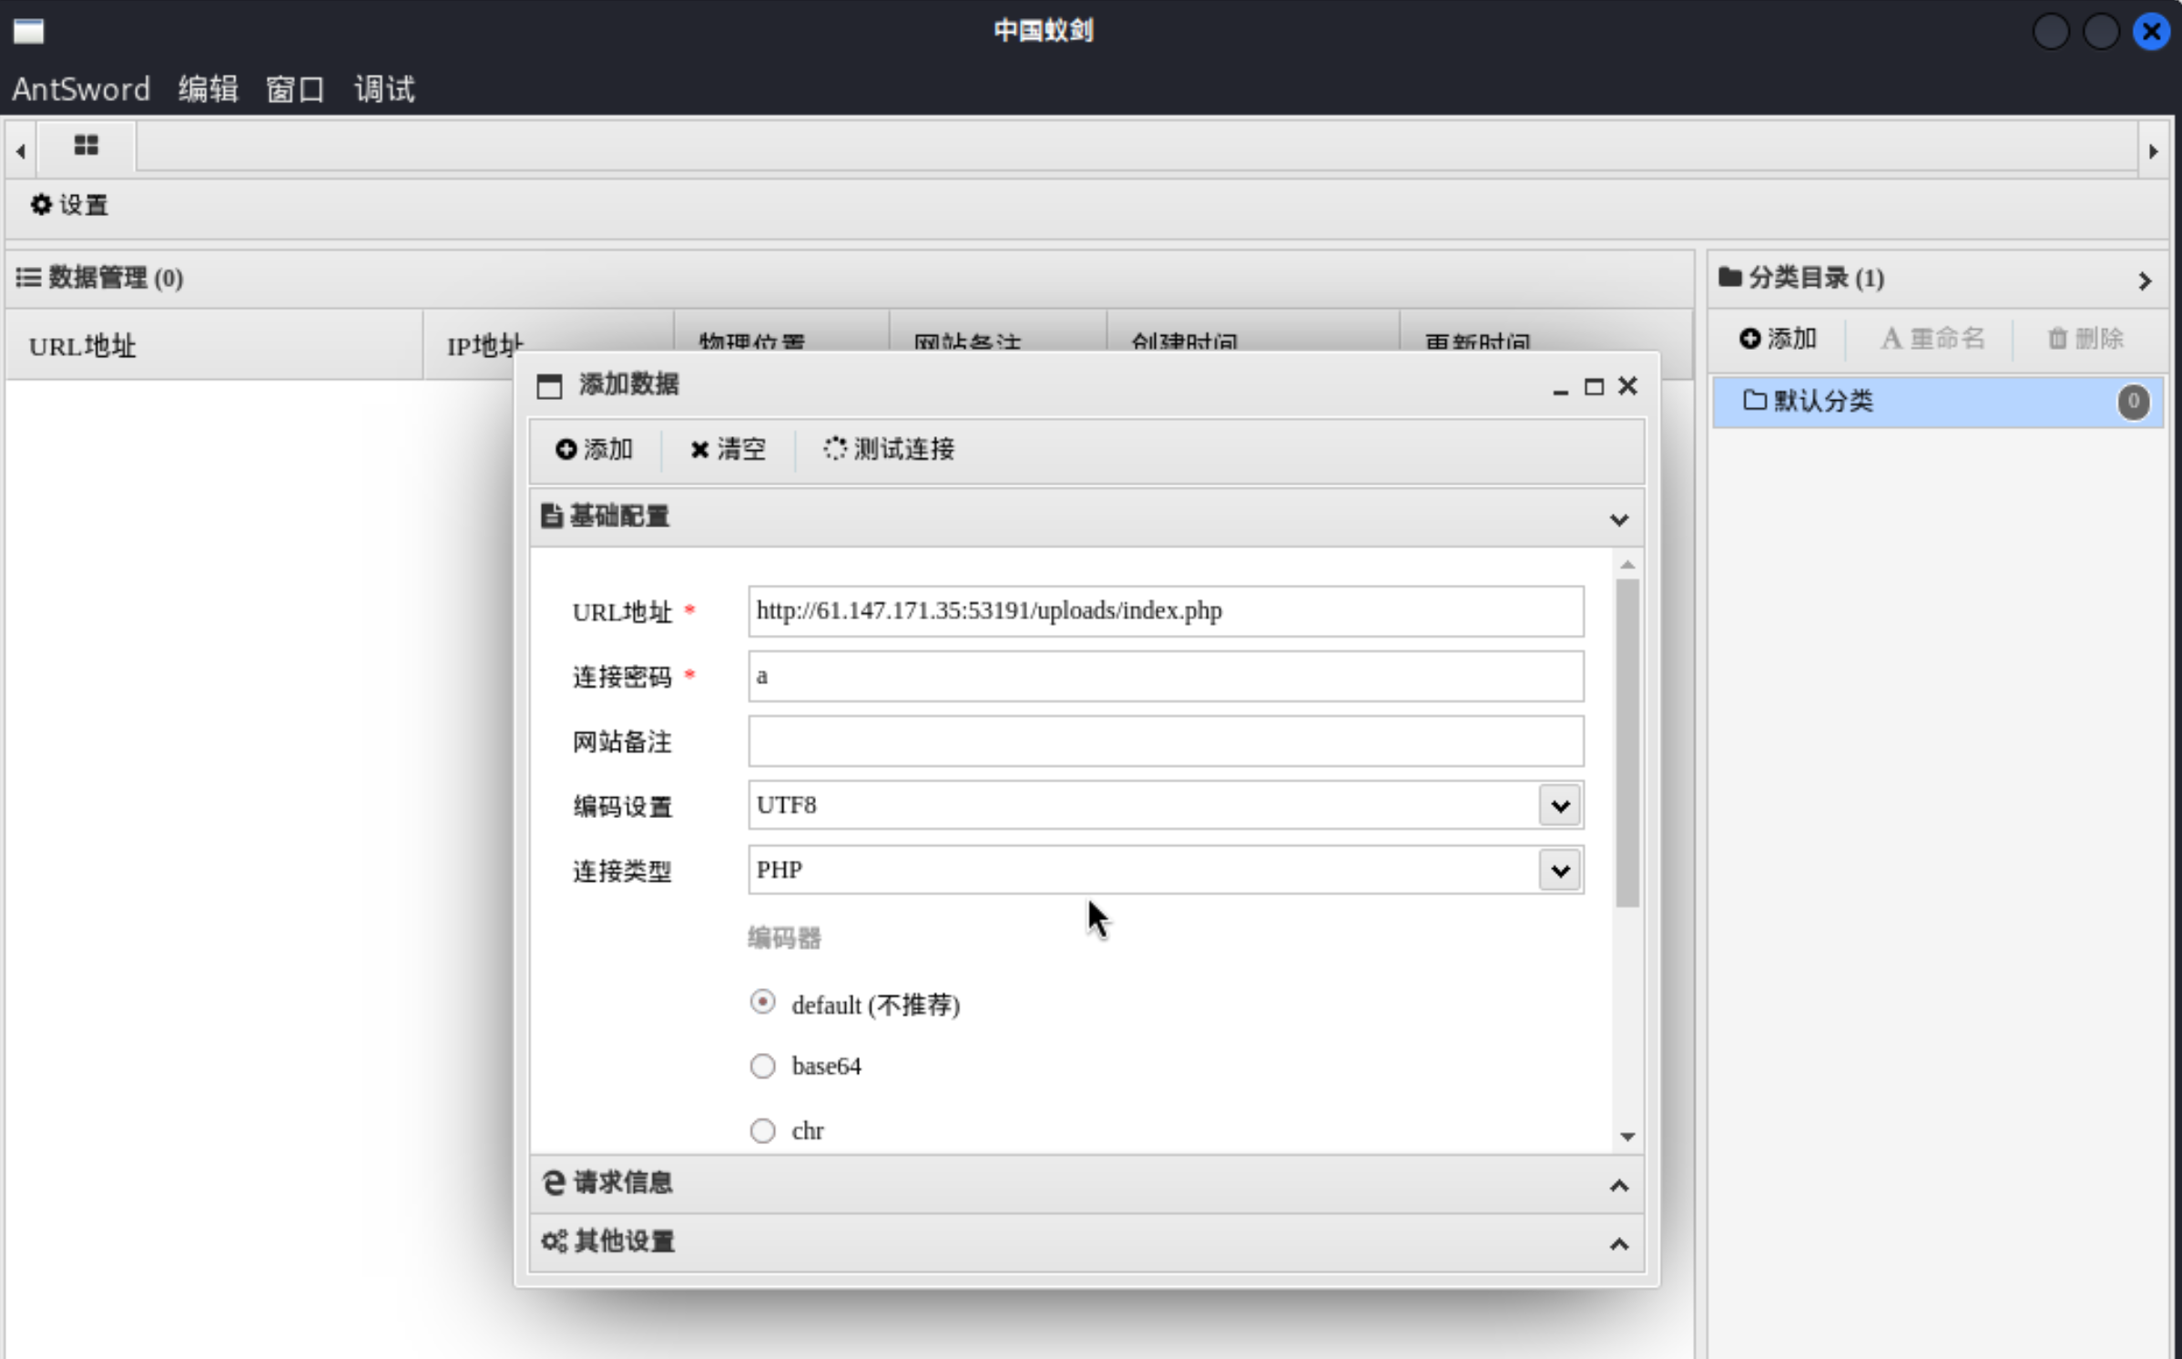Select the default (不推荐) encoder radio
This screenshot has height=1359, width=2182.
click(x=762, y=1002)
